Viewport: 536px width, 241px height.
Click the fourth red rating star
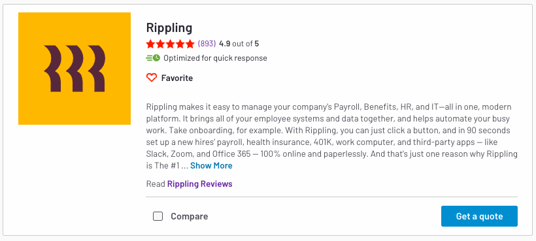[180, 44]
